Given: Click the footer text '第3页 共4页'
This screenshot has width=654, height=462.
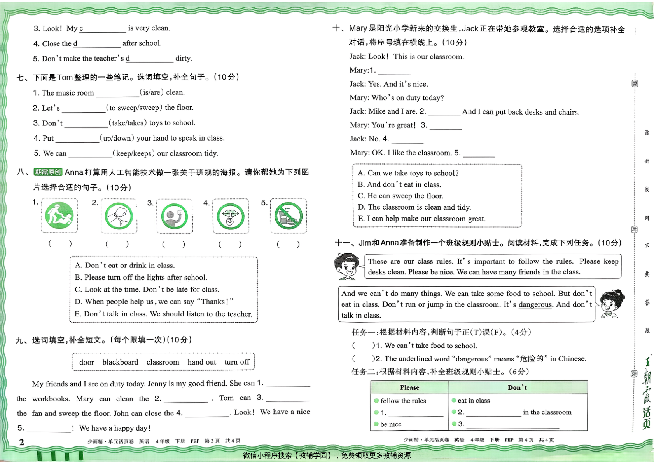Looking at the screenshot, I should (222, 441).
